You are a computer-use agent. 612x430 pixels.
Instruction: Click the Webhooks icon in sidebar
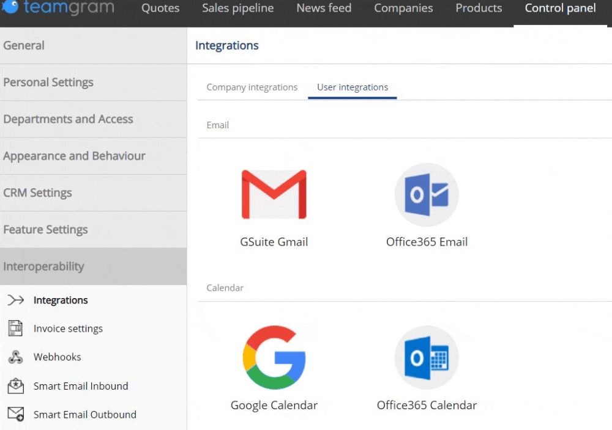[x=16, y=357]
